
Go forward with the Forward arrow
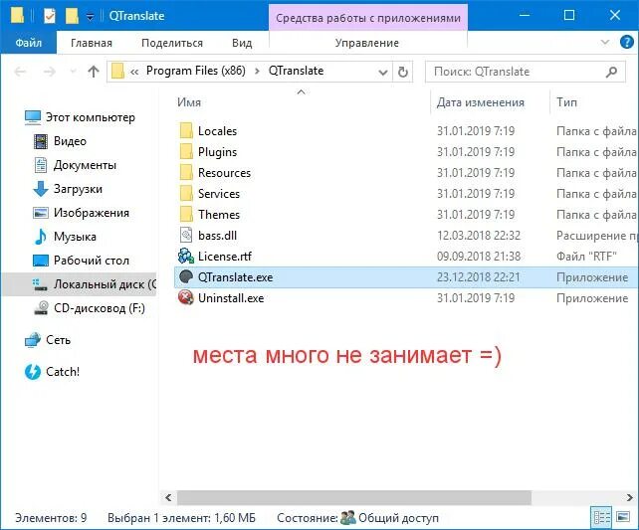(50, 72)
